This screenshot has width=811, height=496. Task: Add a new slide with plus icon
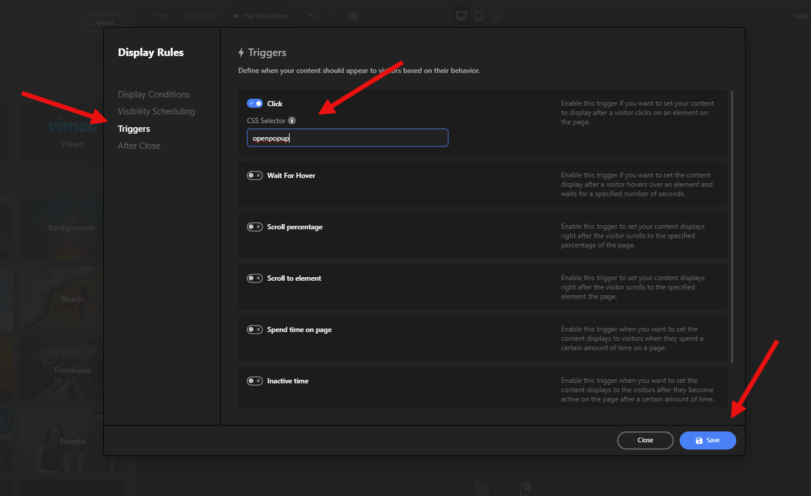tap(525, 488)
